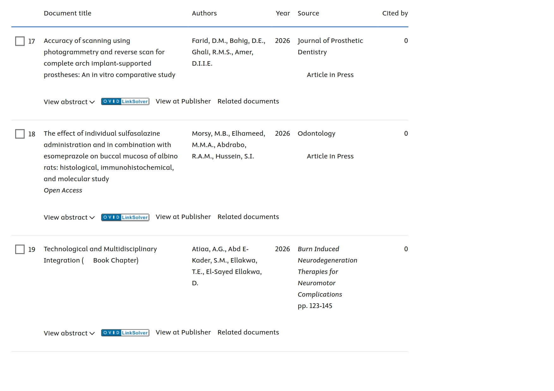Expand View abstract for photogrammetry article
Image resolution: width=554 pixels, height=391 pixels.
(x=69, y=102)
